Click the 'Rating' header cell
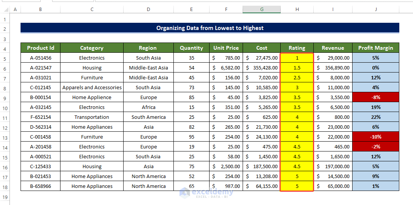Viewport: 413px width, 205px height. click(297, 48)
